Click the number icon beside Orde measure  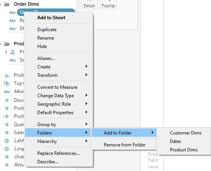coord(7,157)
